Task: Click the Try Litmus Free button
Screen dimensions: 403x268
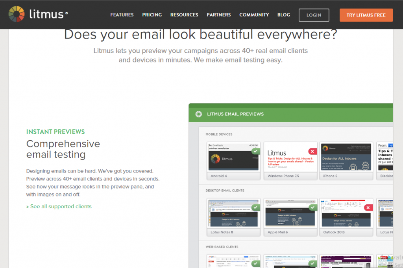Action: [366, 15]
